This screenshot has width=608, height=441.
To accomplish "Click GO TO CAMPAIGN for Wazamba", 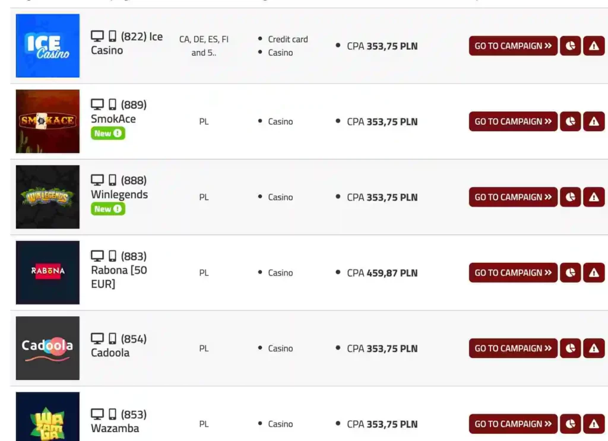I will point(513,424).
